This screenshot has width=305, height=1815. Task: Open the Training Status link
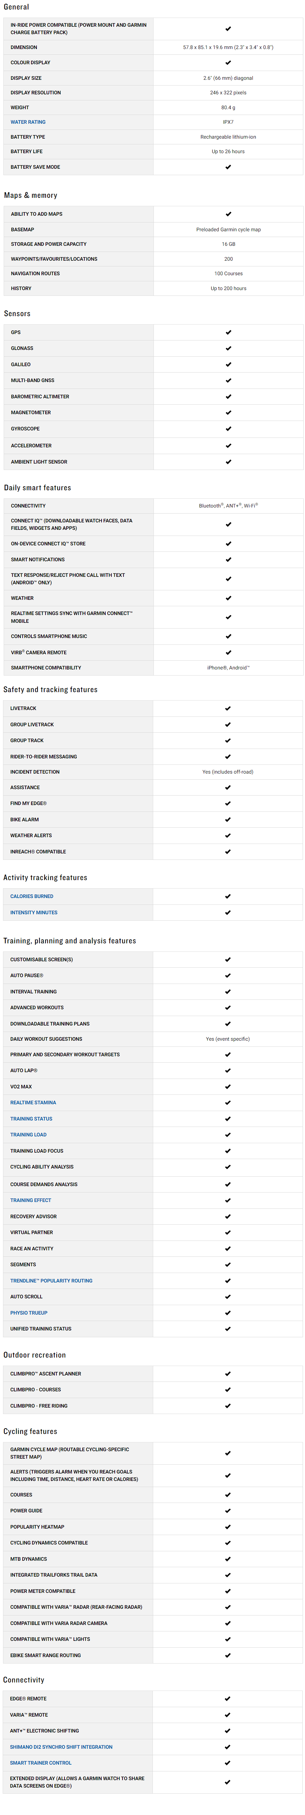point(31,1119)
